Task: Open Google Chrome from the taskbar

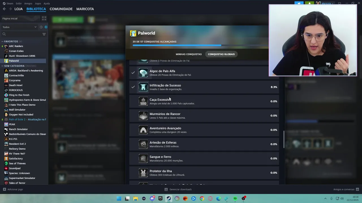Action: 202,198
